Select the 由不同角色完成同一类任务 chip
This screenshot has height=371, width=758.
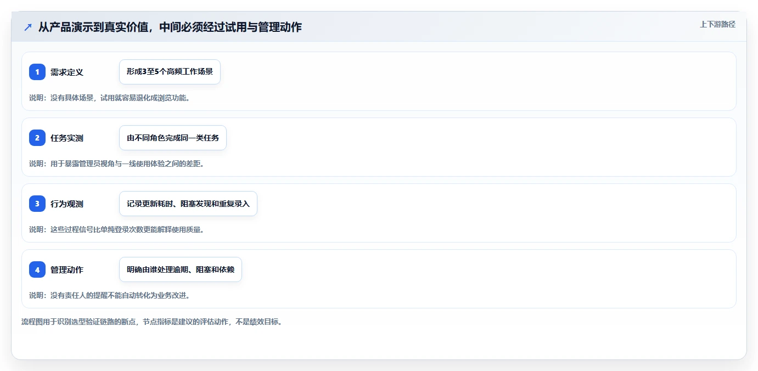point(173,138)
